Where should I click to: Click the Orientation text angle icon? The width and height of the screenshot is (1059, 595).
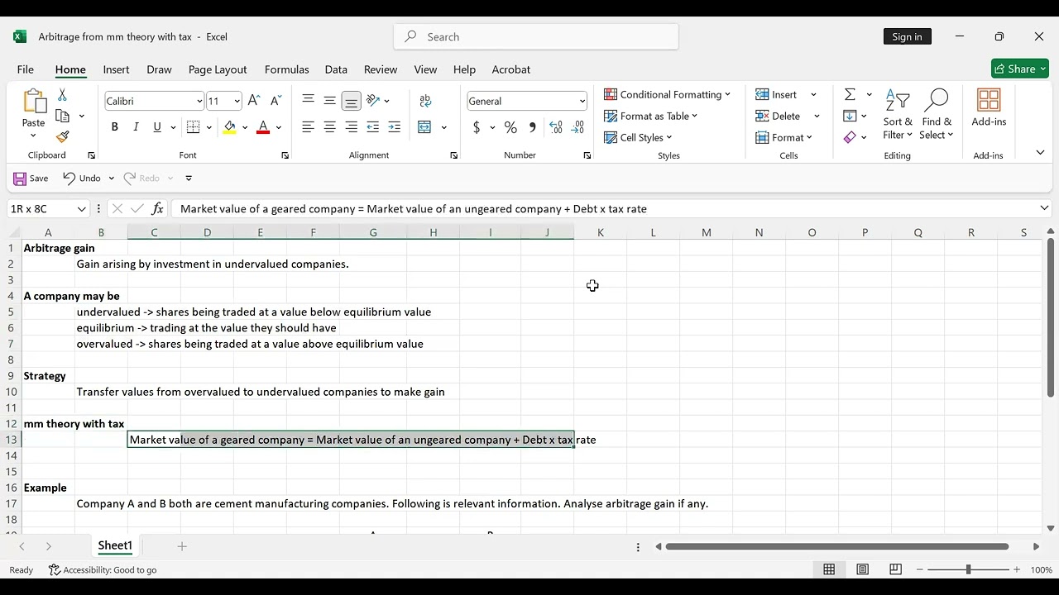click(373, 101)
